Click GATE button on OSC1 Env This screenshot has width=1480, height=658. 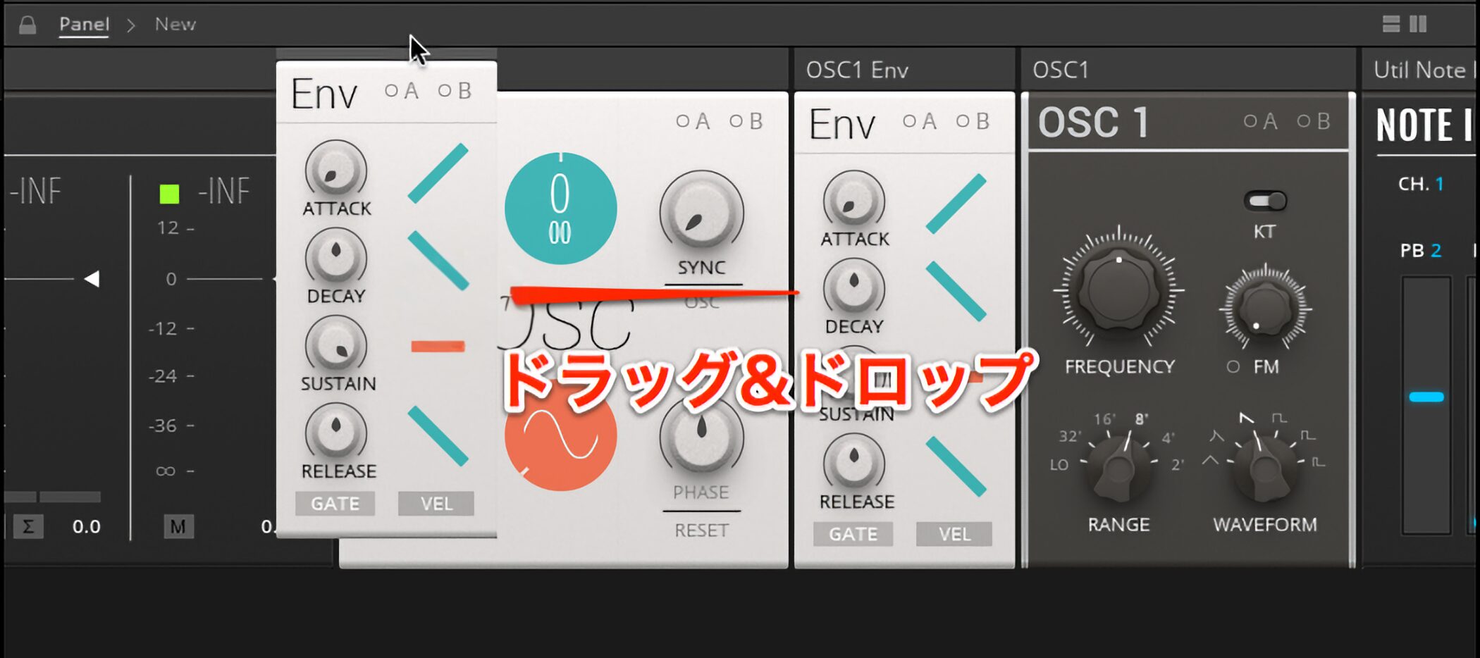[853, 534]
